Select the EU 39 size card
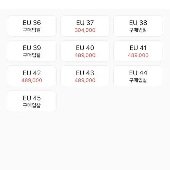Screen dimensions: 170x170 pyautogui.click(x=32, y=51)
